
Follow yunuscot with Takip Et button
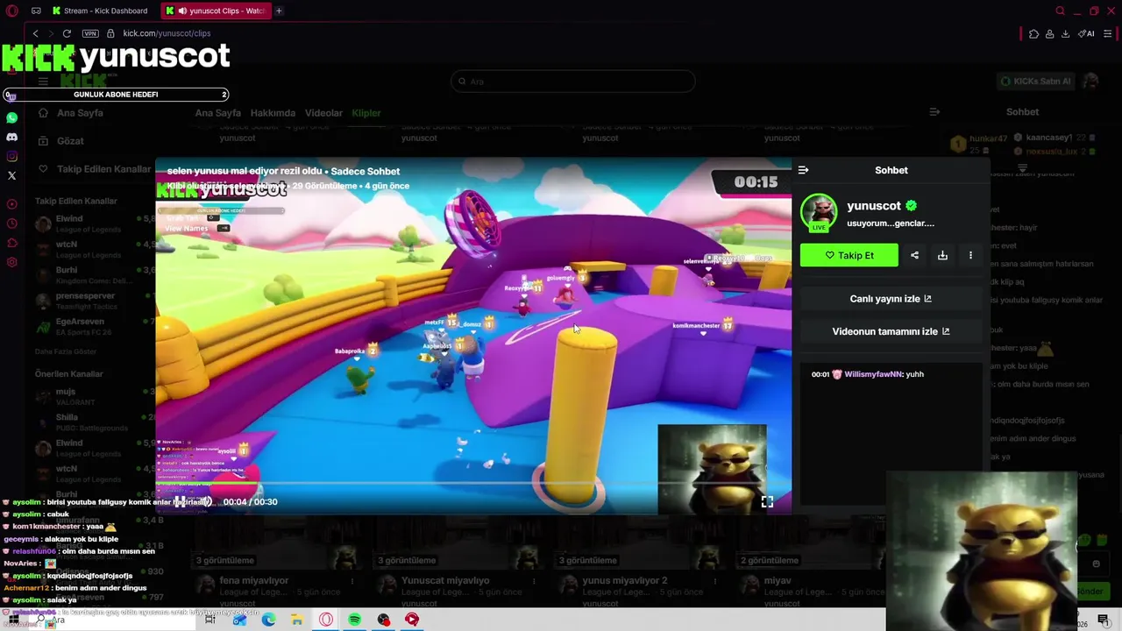pyautogui.click(x=849, y=255)
